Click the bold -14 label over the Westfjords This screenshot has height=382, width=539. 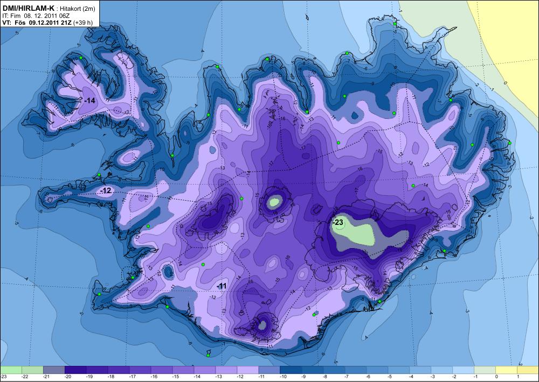pos(89,101)
